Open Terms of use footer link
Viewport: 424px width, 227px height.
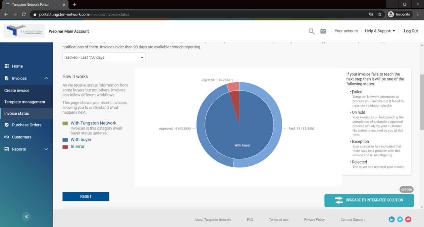pos(279,220)
